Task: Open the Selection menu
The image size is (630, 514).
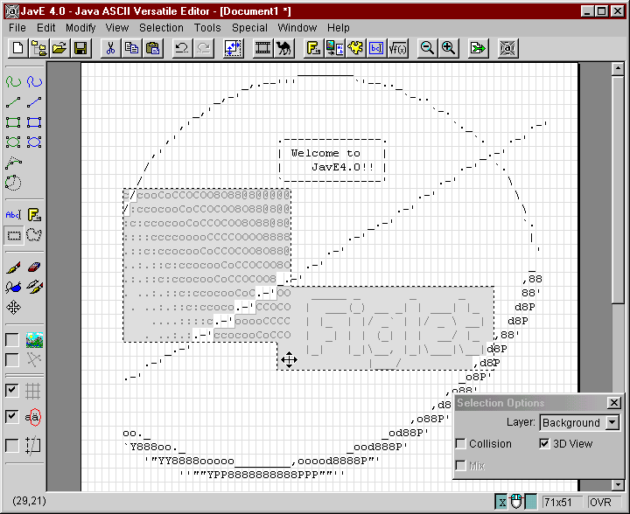Action: click(161, 28)
